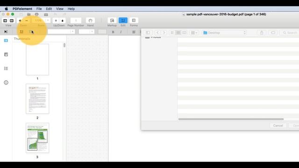Click the email envelope icon
Image resolution: width=299 pixels, height=168 pixels.
(46, 14)
